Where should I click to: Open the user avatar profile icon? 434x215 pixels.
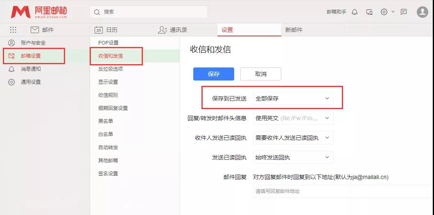422,12
